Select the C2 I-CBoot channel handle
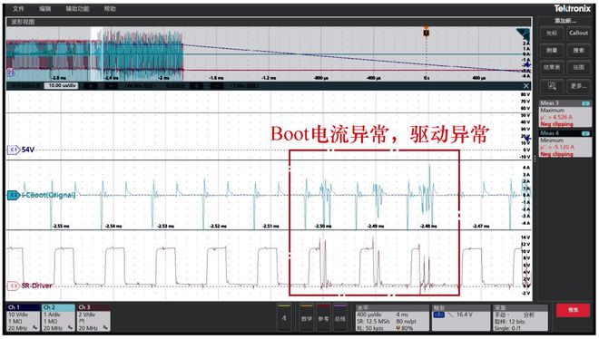The height and width of the screenshot is (339, 599). (x=14, y=195)
